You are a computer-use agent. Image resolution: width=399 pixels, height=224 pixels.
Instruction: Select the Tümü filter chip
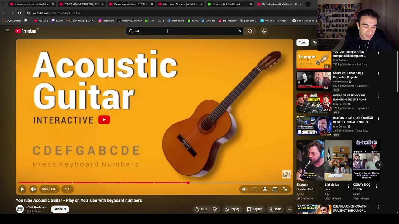303,42
